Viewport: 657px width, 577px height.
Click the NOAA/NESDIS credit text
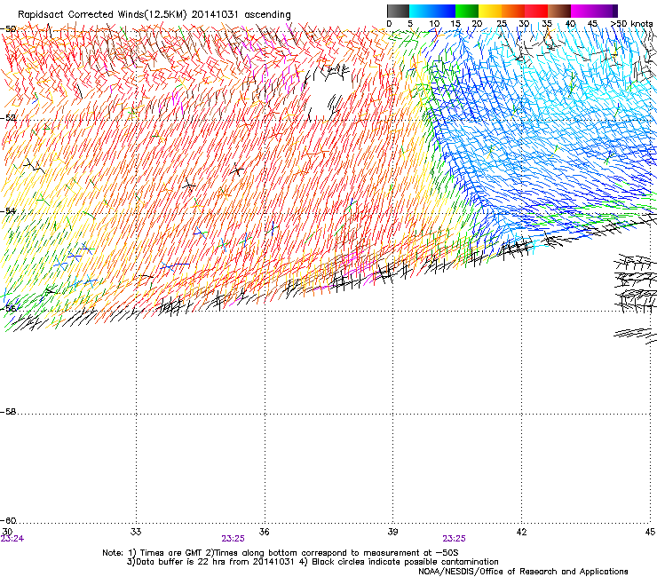(x=523, y=572)
